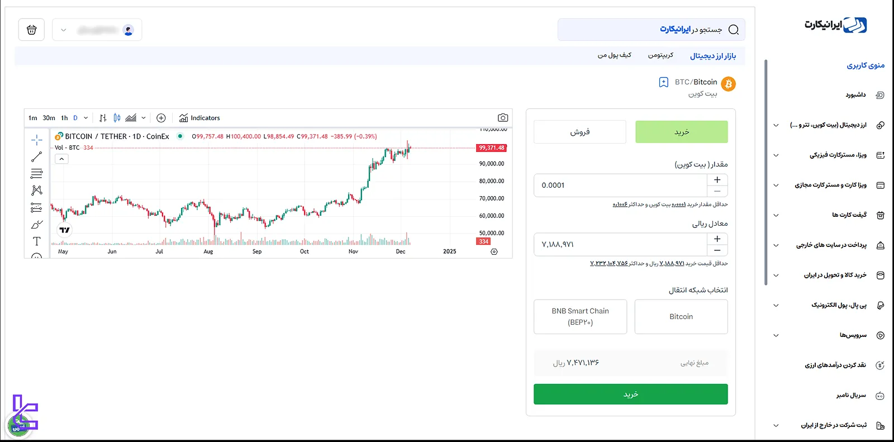Select the text annotation tool
Image resolution: width=894 pixels, height=442 pixels.
pos(37,241)
